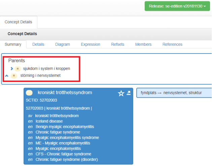
Task: Open the Diagram tab
Action: point(62,44)
